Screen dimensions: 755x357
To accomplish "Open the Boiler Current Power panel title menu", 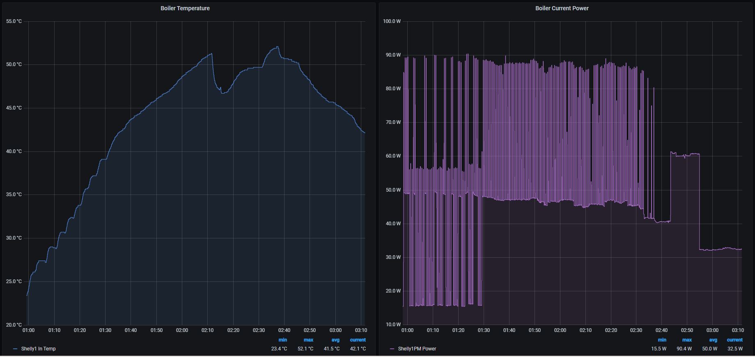I will (562, 8).
